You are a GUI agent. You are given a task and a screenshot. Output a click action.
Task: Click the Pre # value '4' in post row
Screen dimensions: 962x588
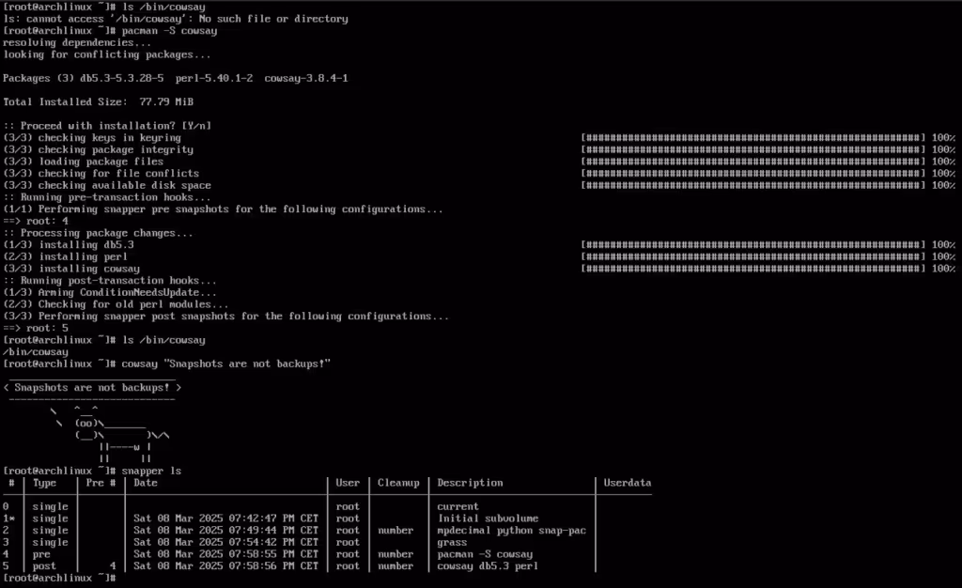(113, 566)
